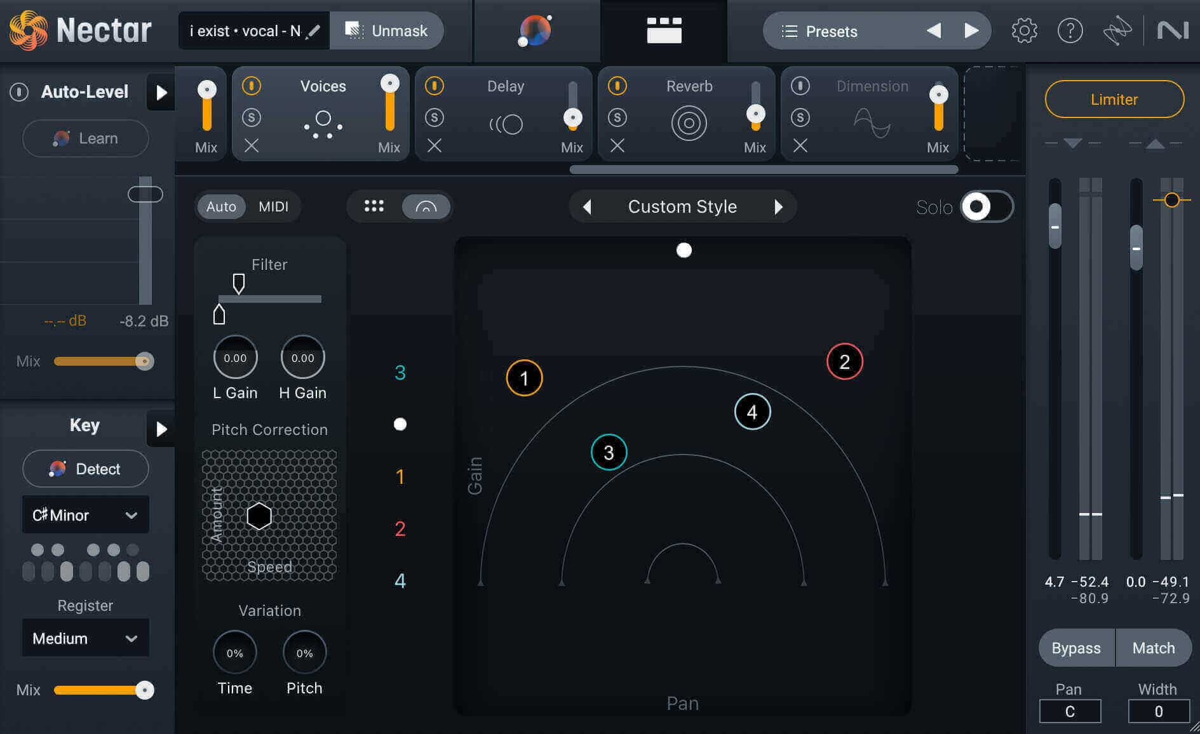The image size is (1200, 734).
Task: Click the Key Mix slider handle
Action: click(x=145, y=690)
